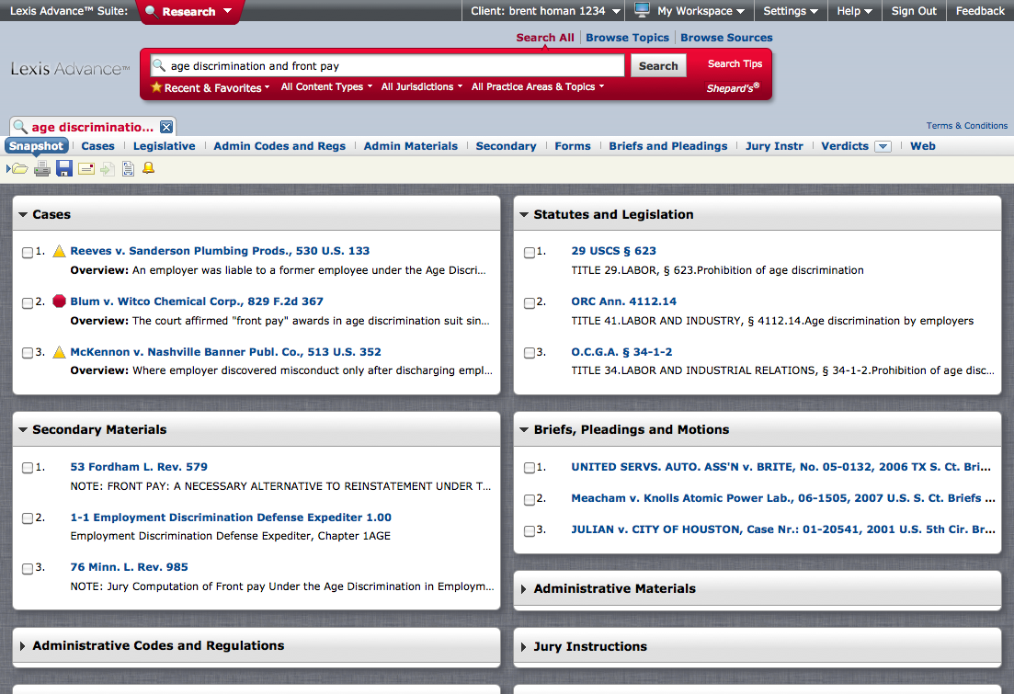
Task: Go to the Forms tab
Action: 573,146
